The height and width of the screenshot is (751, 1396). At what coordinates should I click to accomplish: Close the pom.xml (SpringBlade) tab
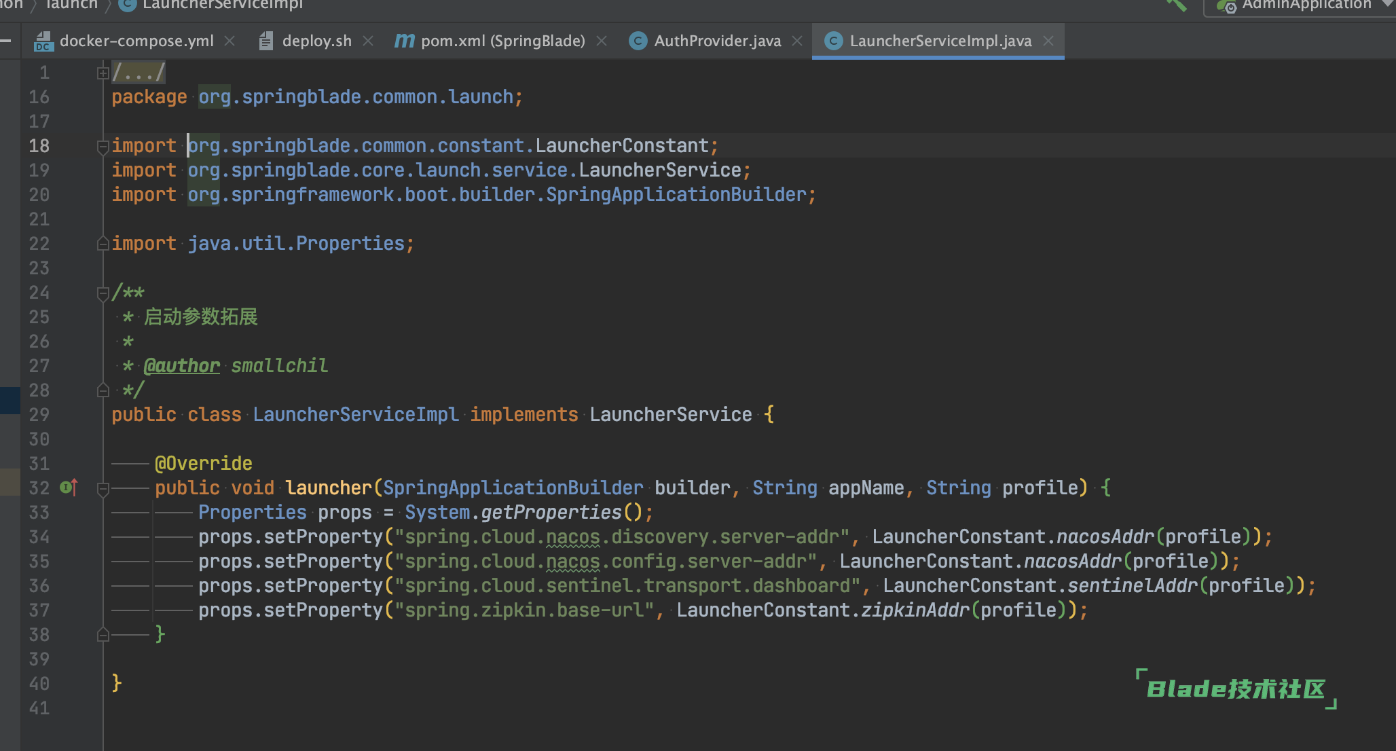coord(602,41)
